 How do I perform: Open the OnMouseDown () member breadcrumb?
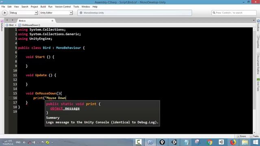tap(29, 25)
